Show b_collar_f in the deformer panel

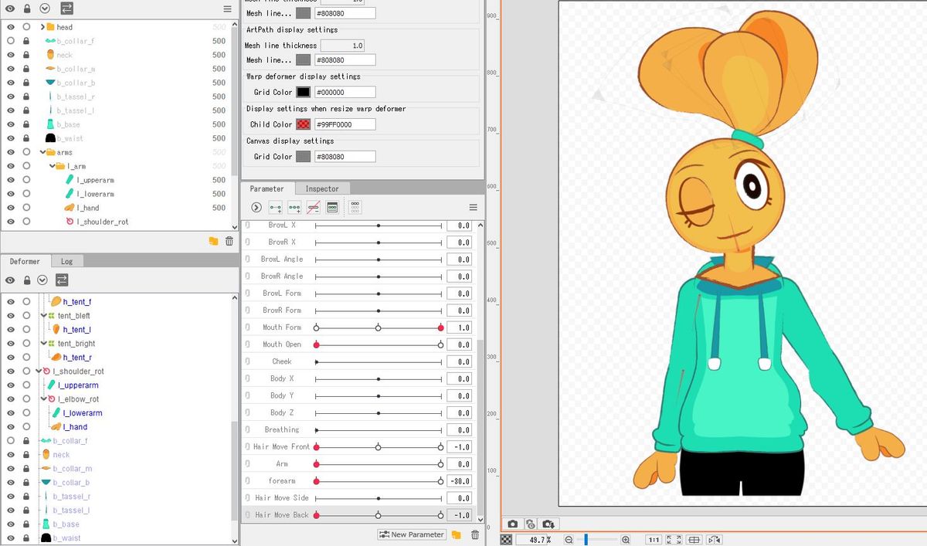coord(11,441)
